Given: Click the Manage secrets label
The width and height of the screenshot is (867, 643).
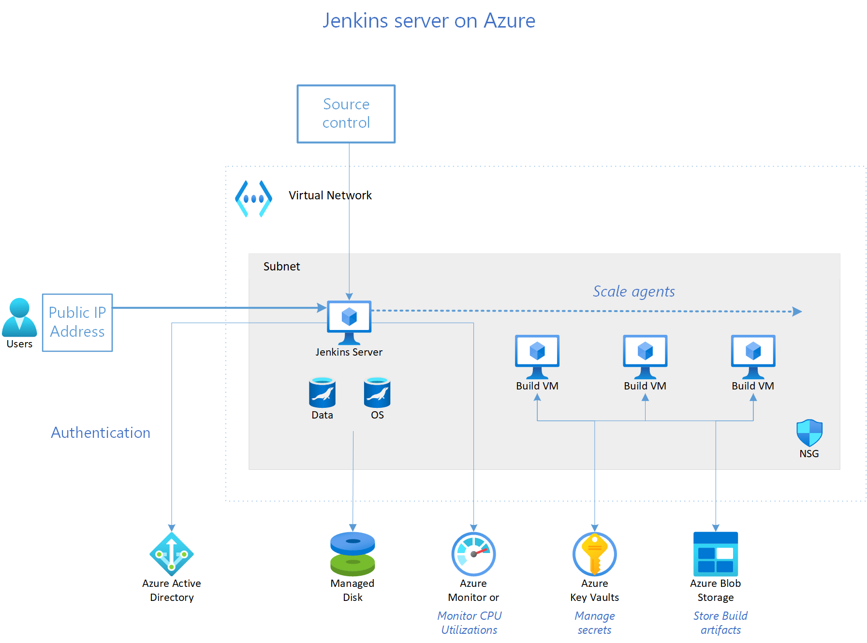Looking at the screenshot, I should 594,623.
